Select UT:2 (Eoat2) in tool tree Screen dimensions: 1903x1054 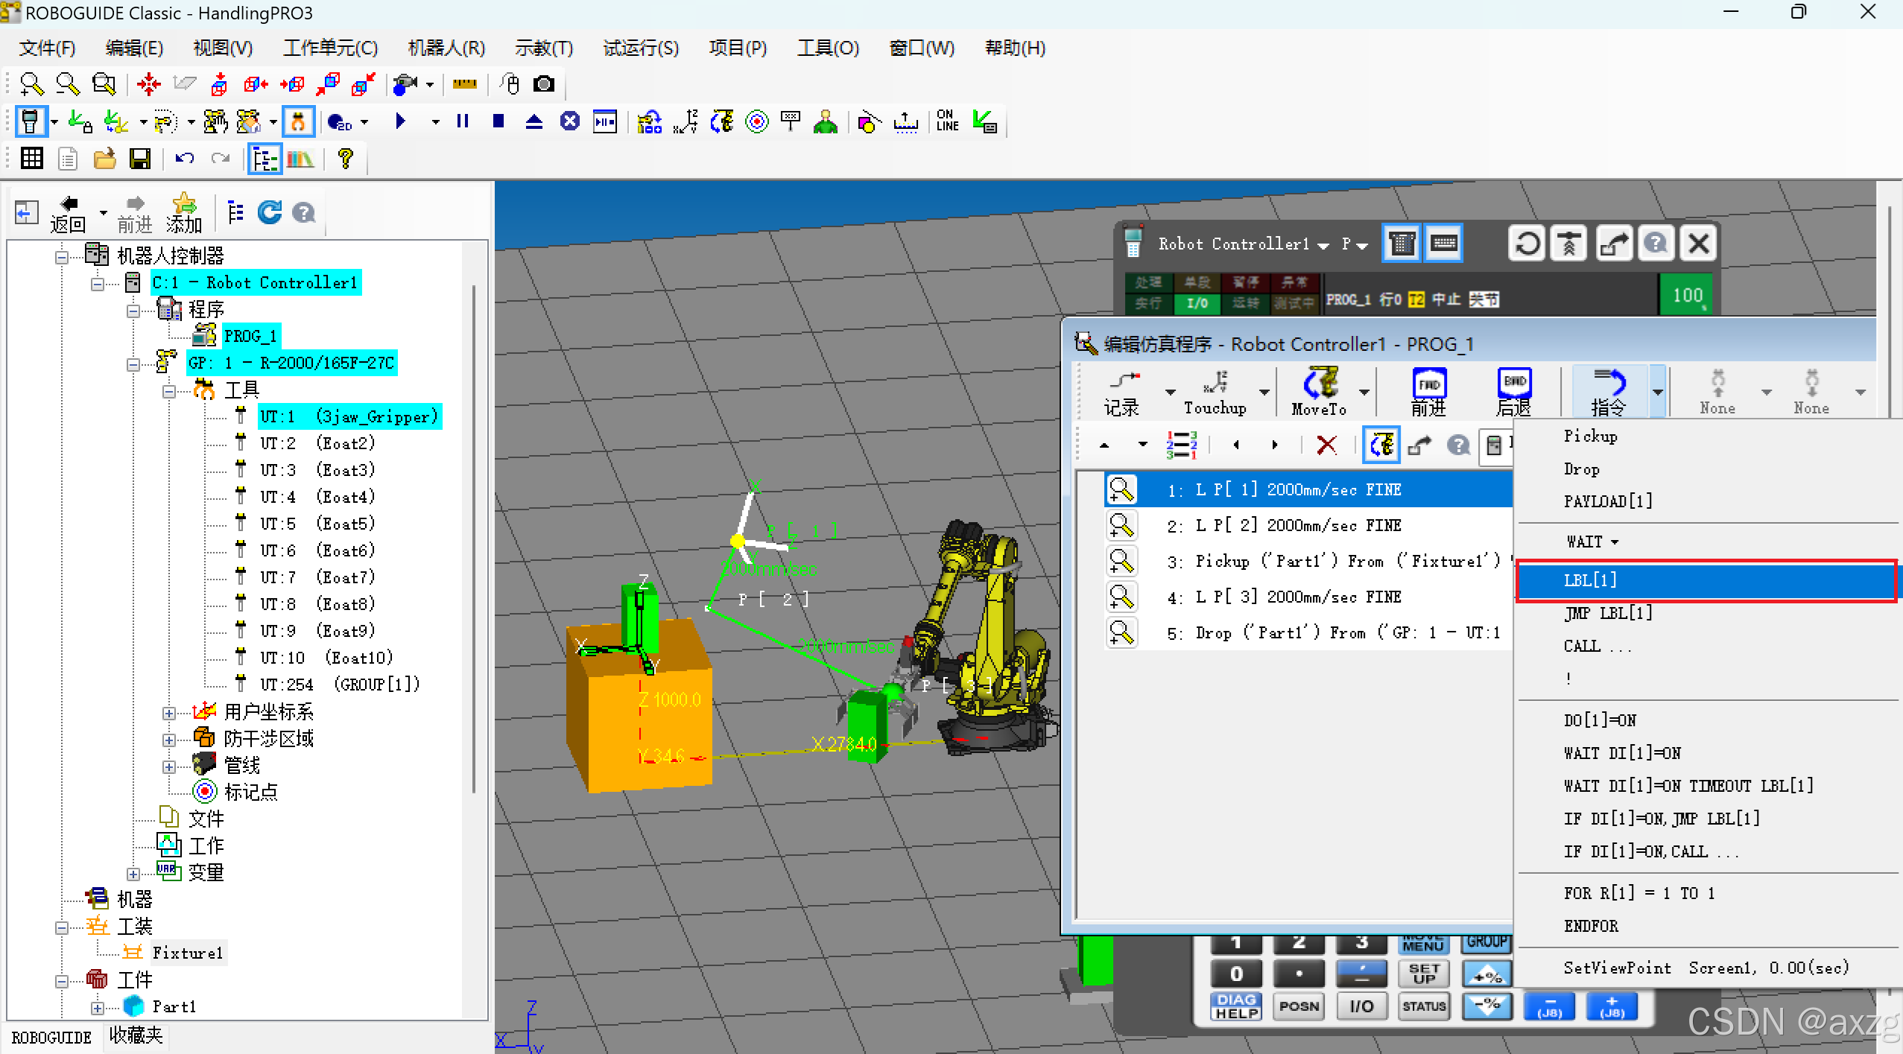tap(317, 443)
